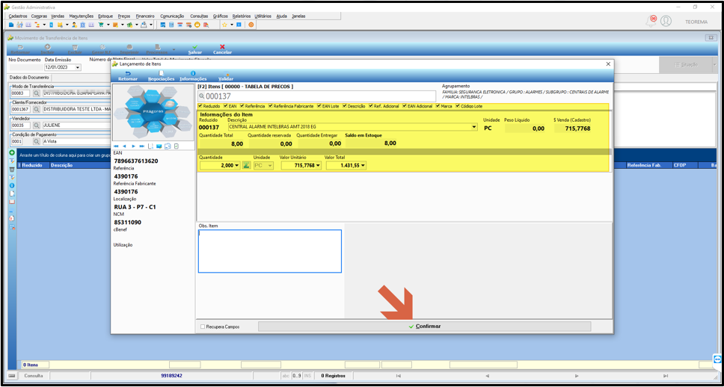724x387 pixels.
Task: Open the Utilitários menu
Action: pos(264,16)
